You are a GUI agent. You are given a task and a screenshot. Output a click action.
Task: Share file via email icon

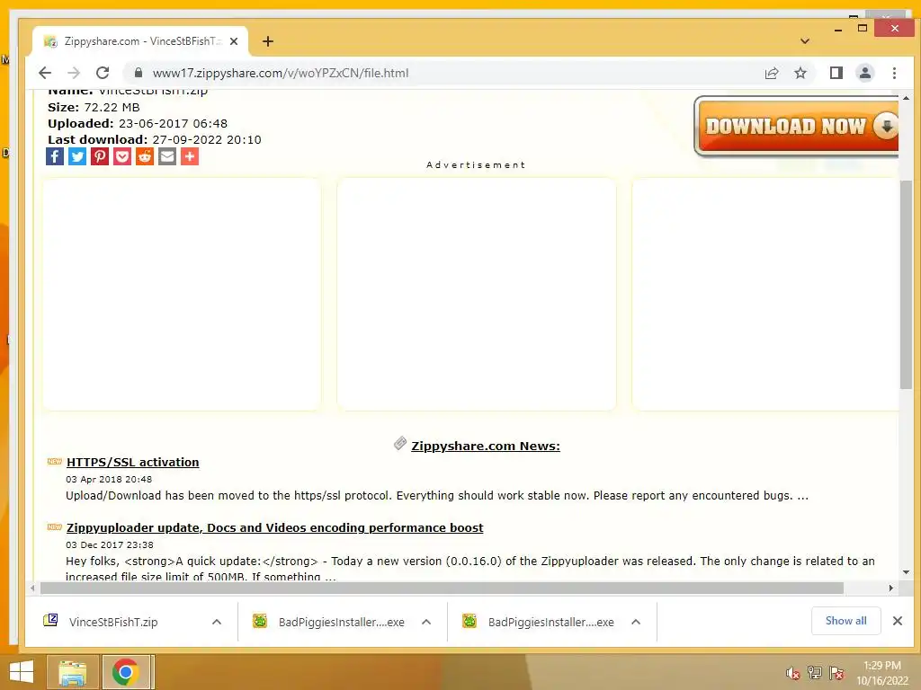point(167,156)
